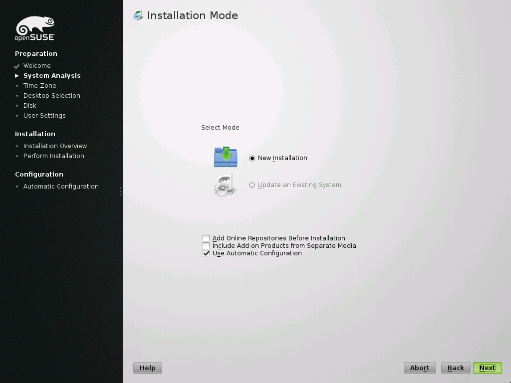Click the Select Mode label
Viewport: 511px width, 383px height.
click(x=220, y=128)
